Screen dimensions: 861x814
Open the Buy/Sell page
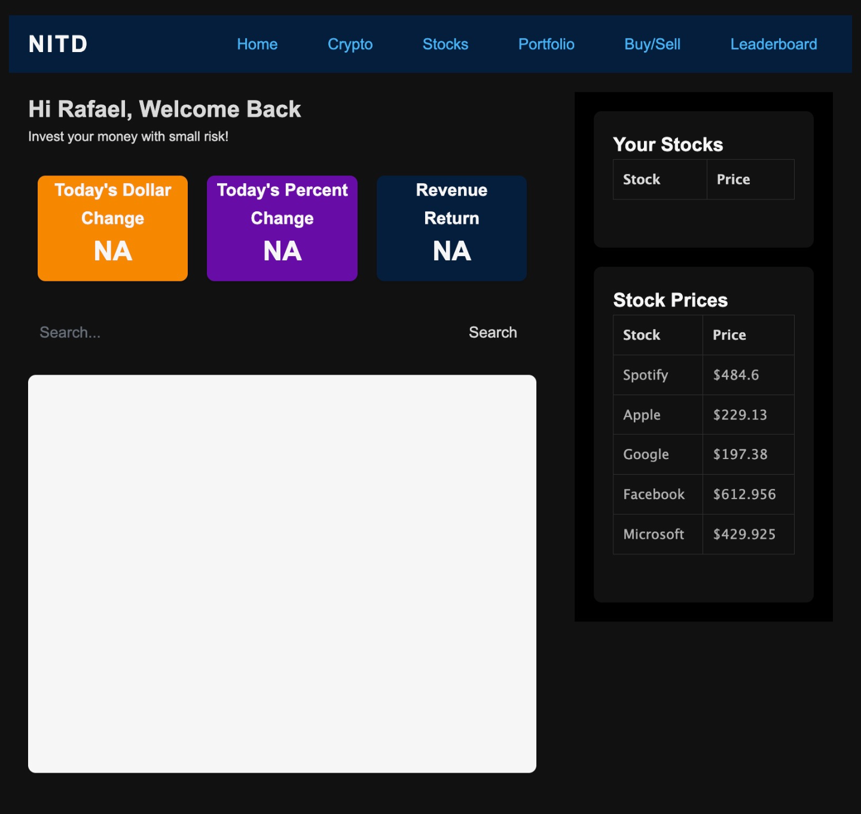[652, 44]
